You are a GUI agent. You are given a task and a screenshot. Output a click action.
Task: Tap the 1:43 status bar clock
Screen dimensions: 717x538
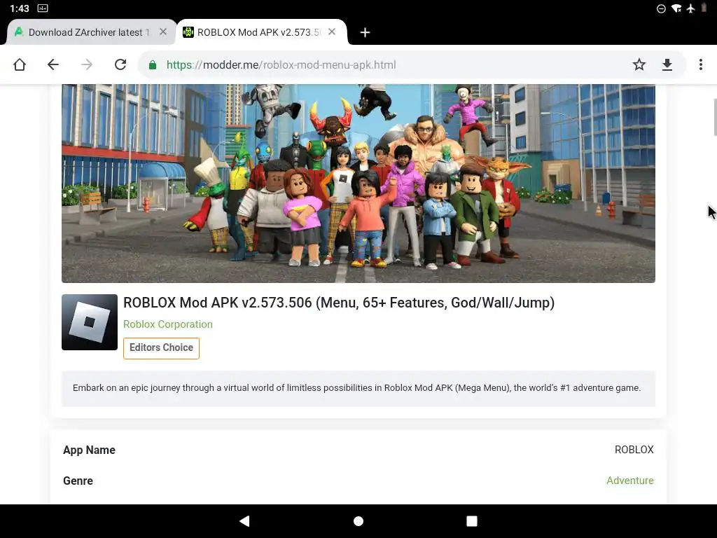point(19,8)
